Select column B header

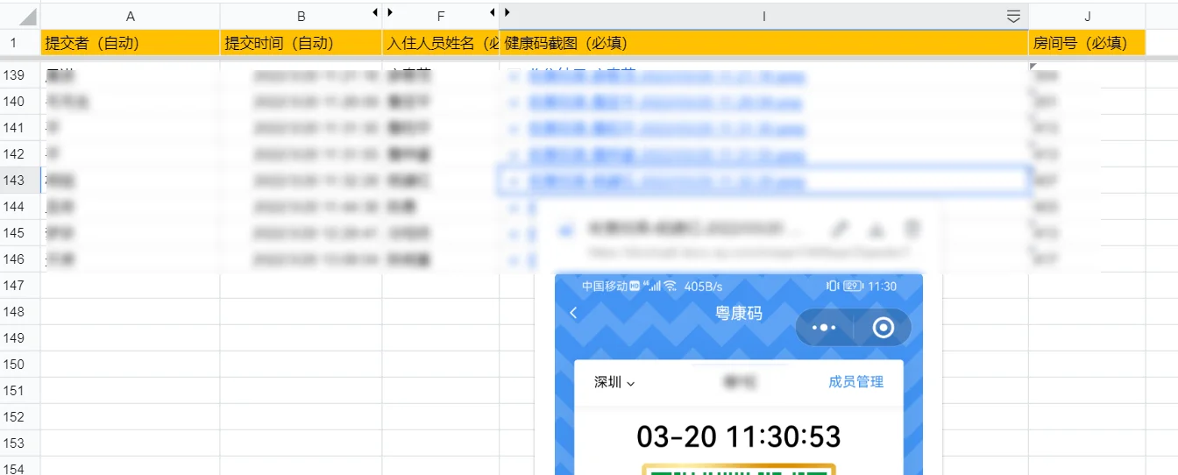(301, 16)
